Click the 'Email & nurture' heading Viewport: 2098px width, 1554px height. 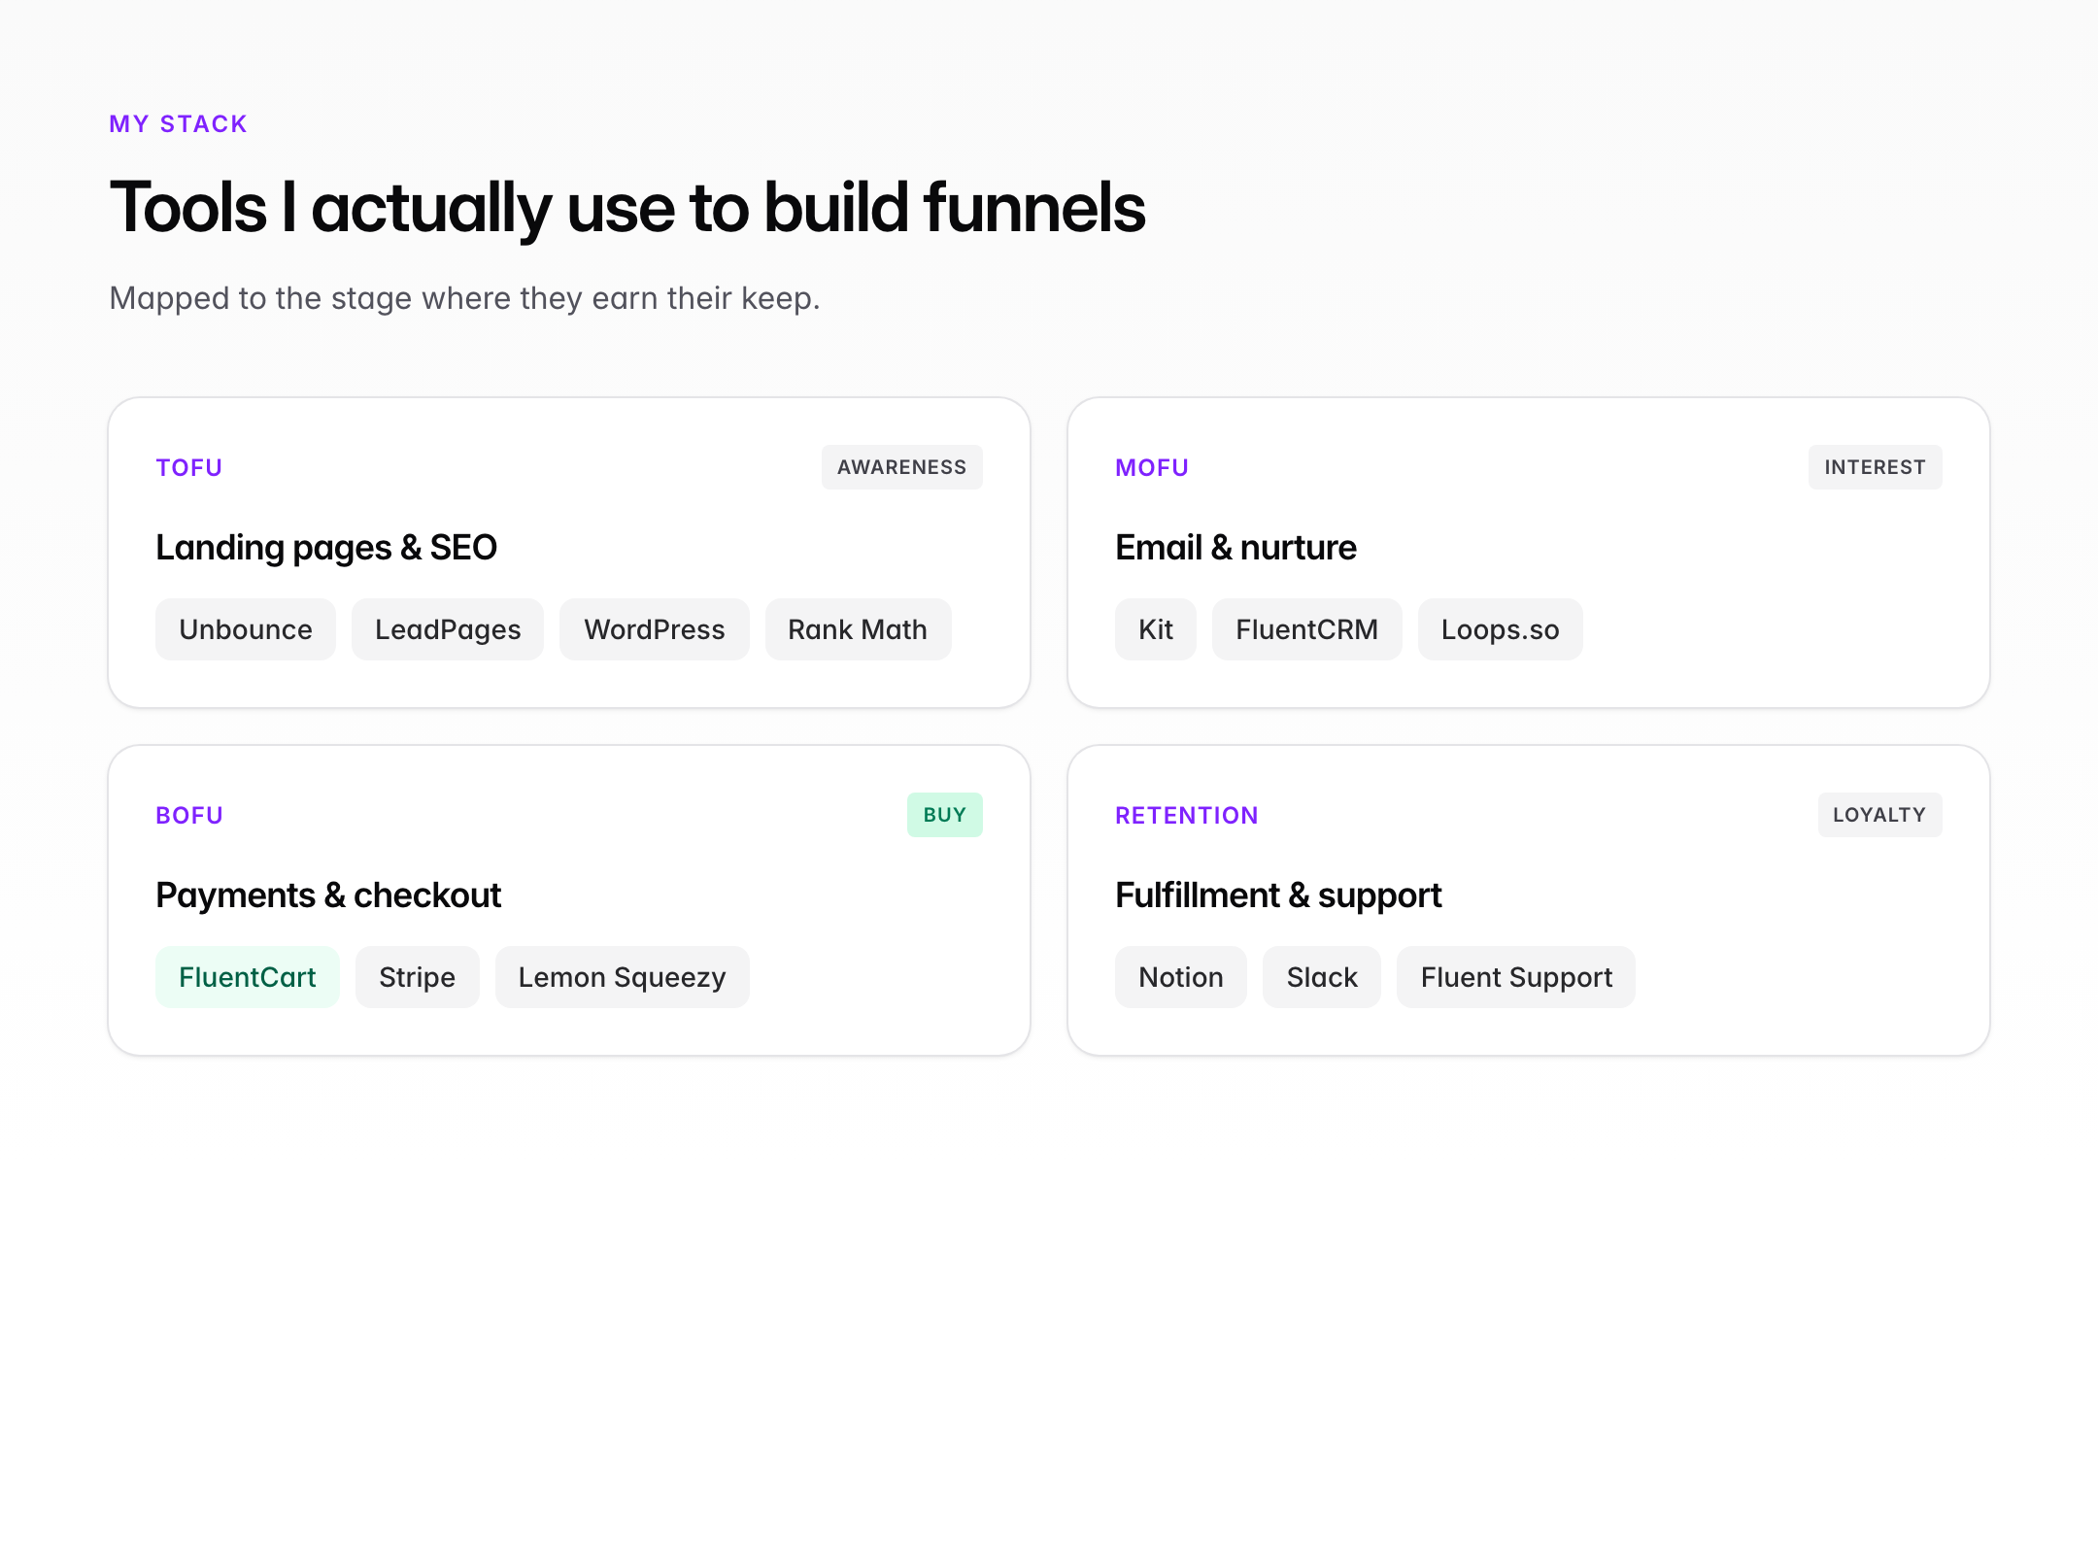coord(1235,548)
